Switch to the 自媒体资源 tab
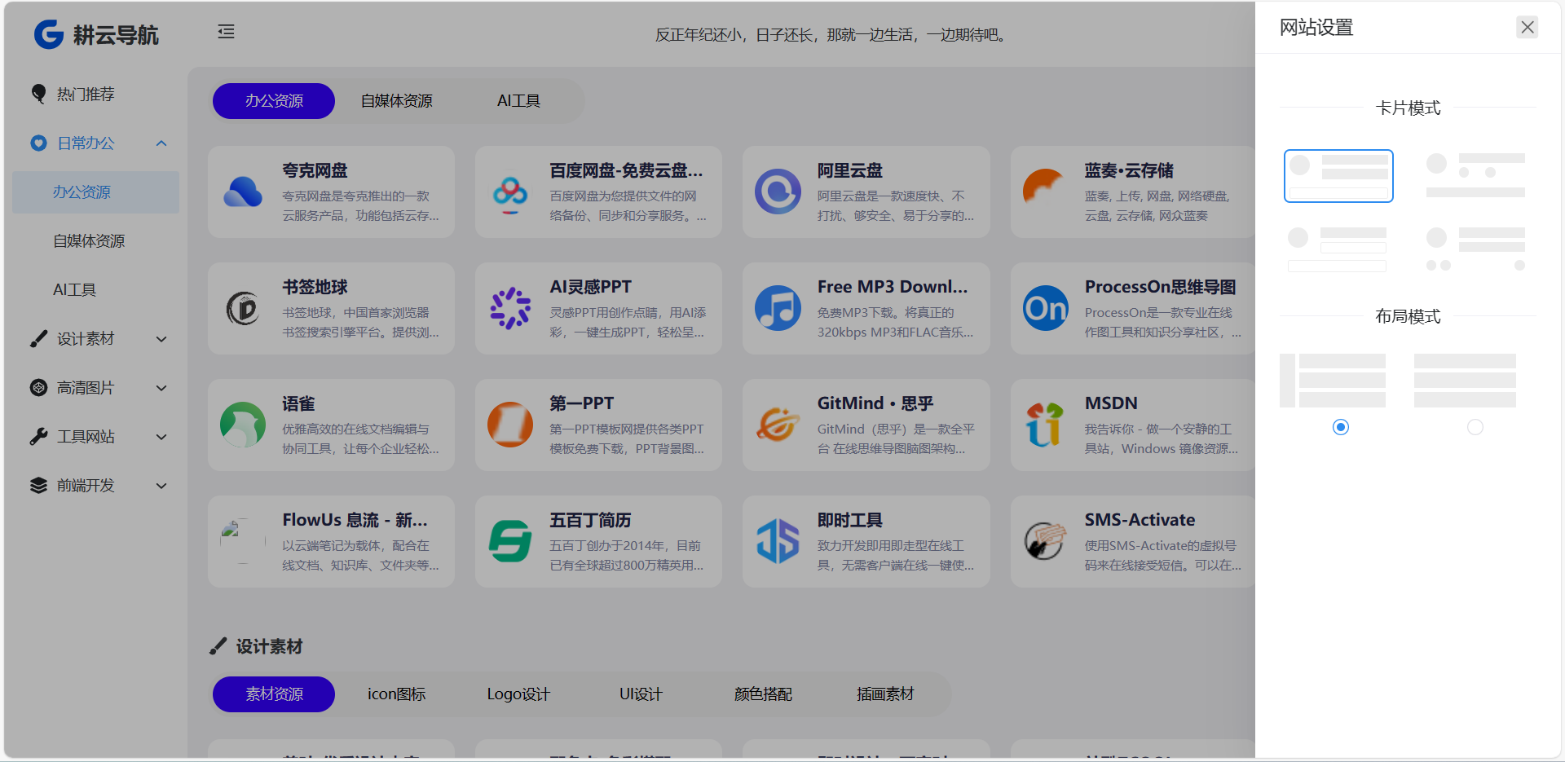1565x762 pixels. [x=396, y=101]
